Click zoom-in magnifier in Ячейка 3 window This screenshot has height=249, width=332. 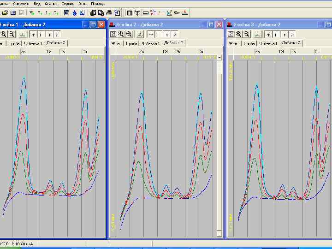[x=239, y=34]
